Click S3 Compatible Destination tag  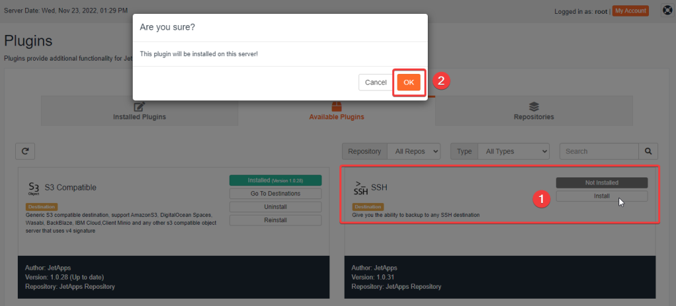[42, 207]
